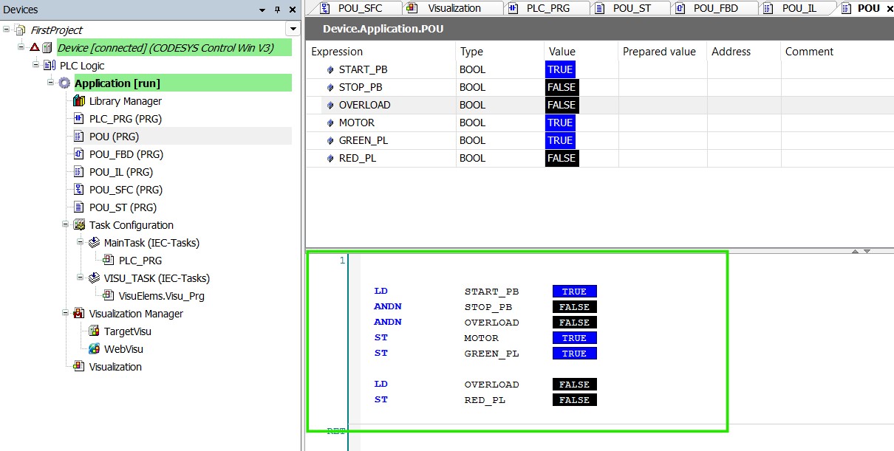The image size is (894, 451).
Task: Click the FirstProject root node icon
Action: coord(20,30)
